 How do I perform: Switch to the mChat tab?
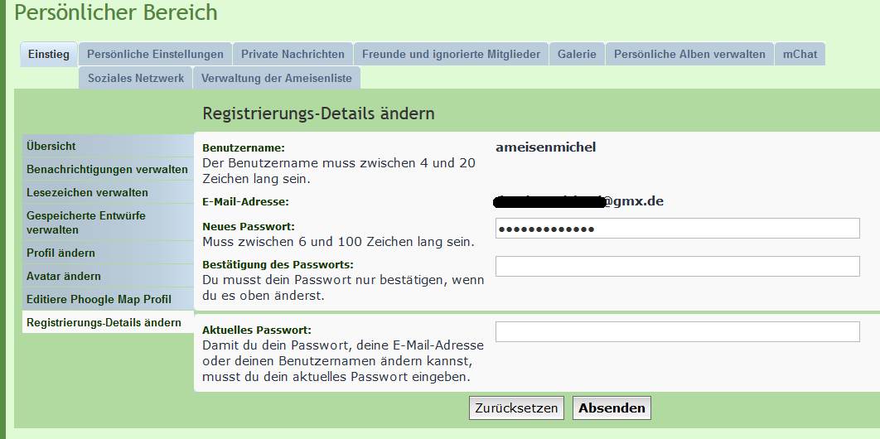pos(800,54)
